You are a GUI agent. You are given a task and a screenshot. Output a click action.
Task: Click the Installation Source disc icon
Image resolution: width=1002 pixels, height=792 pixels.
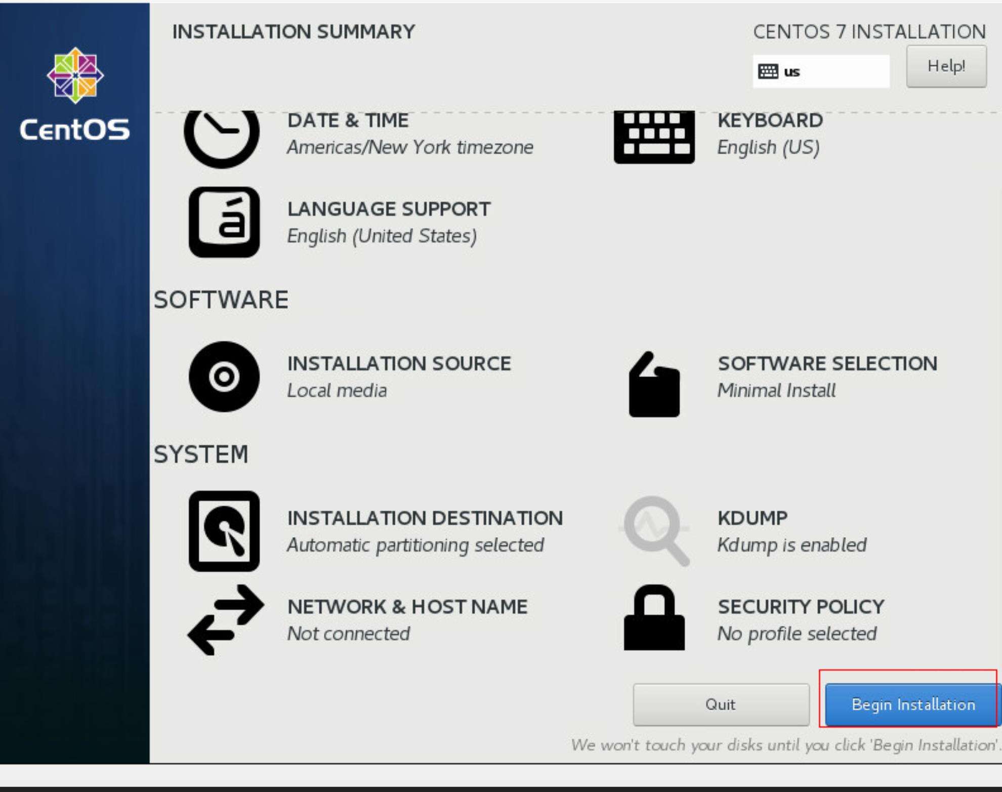(x=224, y=377)
